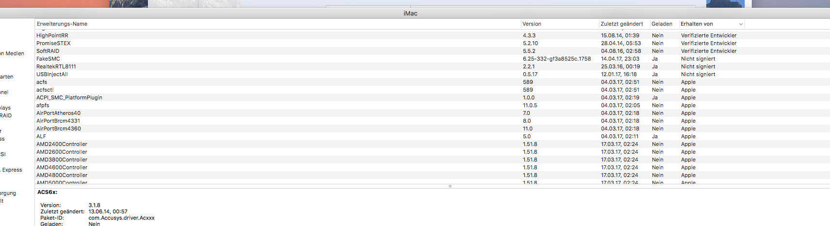
Task: Sort by the Geladen column header
Action: pos(664,24)
